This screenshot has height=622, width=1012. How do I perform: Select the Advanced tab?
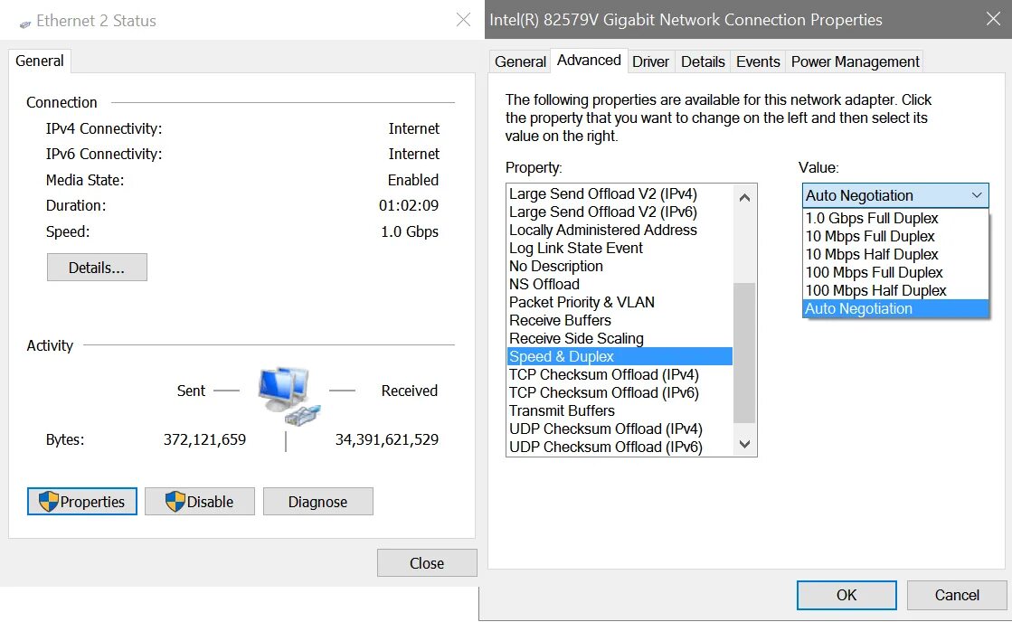coord(589,60)
